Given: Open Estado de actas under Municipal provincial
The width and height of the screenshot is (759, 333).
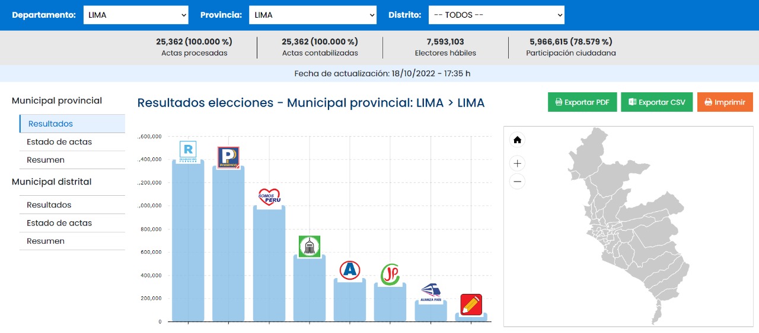Looking at the screenshot, I should 72,142.
